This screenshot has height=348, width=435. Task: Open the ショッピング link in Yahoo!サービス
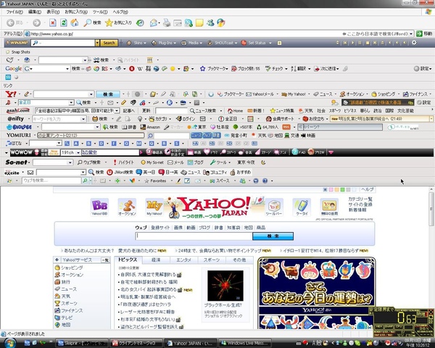point(72,268)
